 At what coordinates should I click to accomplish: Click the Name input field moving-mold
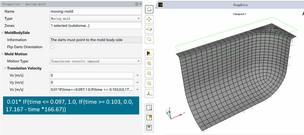pos(96,12)
